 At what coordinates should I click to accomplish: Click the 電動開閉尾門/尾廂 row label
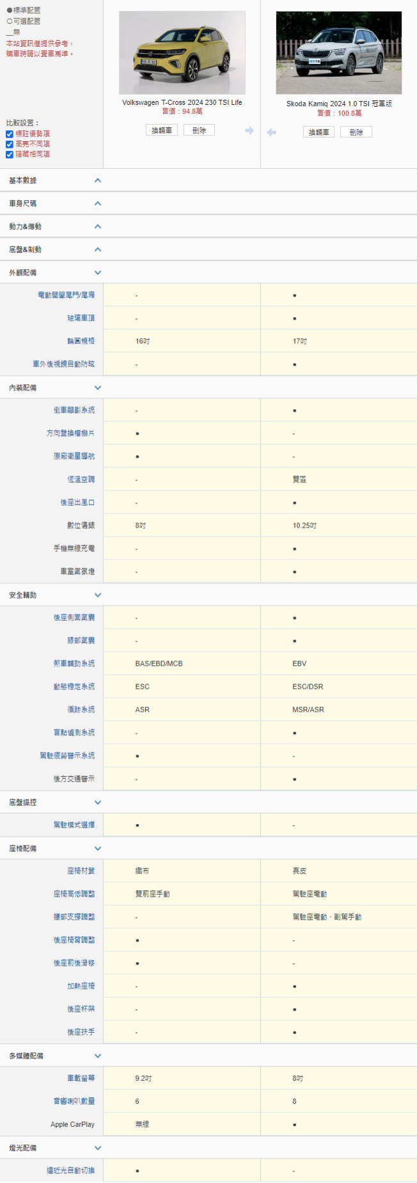[x=67, y=295]
